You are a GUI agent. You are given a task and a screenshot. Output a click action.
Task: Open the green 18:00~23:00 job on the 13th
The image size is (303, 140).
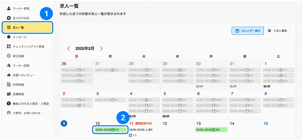211,130
